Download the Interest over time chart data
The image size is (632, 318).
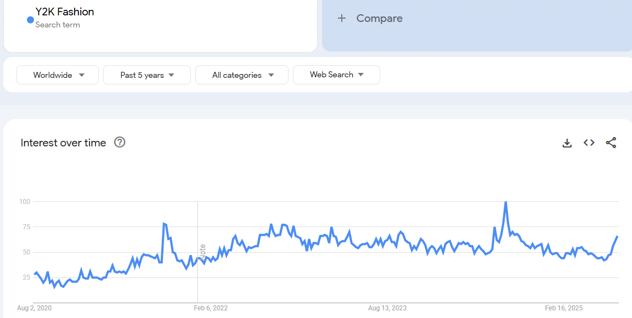[x=567, y=143]
